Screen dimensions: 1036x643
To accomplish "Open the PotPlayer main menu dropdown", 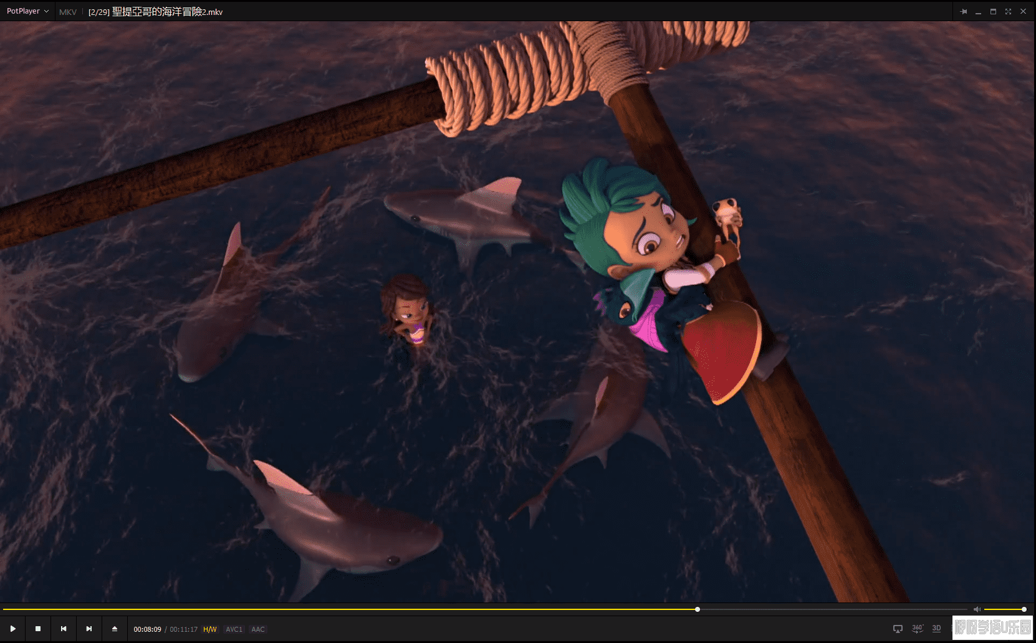I will pyautogui.click(x=27, y=11).
